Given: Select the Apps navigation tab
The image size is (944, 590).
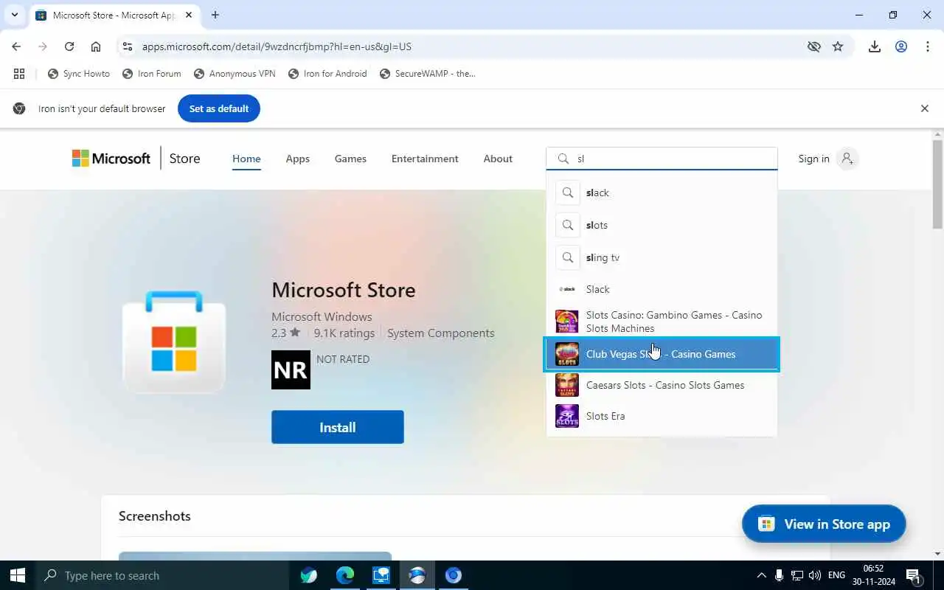Looking at the screenshot, I should (x=298, y=159).
